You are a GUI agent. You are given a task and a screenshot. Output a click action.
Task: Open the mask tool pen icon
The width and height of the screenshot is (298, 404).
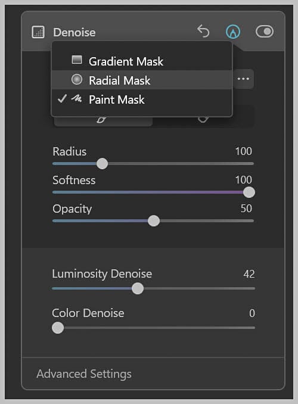coord(233,32)
